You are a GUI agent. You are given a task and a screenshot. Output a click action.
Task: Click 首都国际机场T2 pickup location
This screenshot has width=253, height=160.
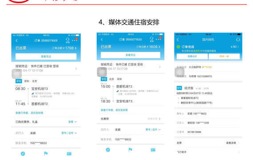tap(190, 98)
